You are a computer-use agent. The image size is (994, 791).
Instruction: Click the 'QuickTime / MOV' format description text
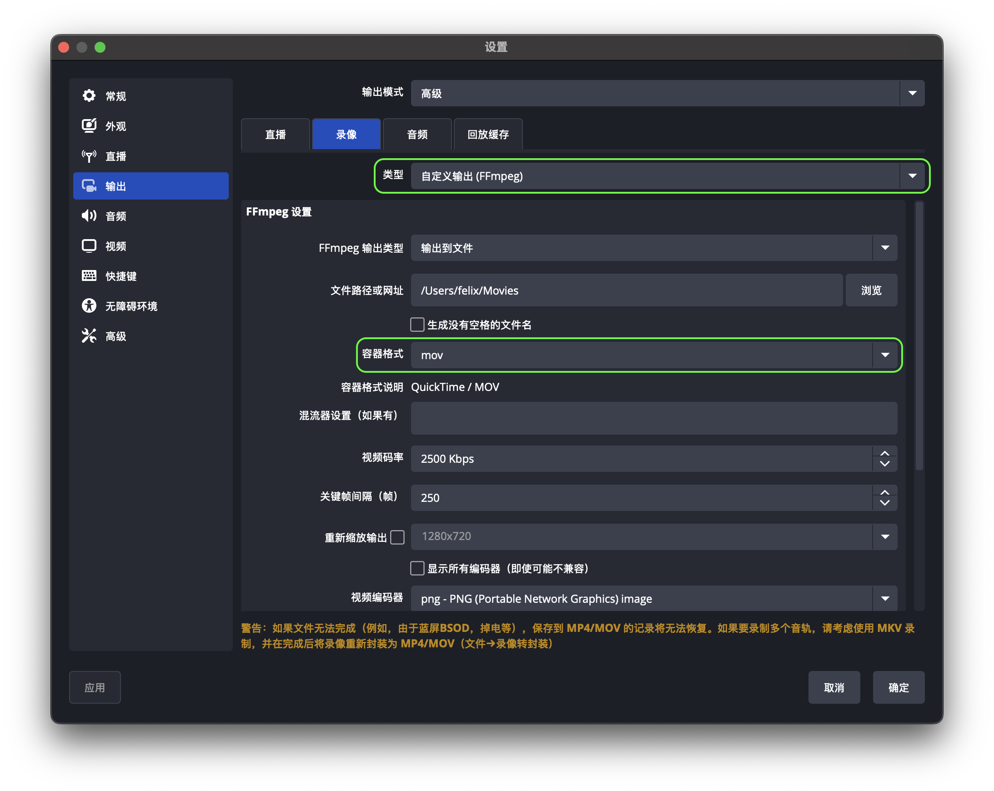[455, 387]
